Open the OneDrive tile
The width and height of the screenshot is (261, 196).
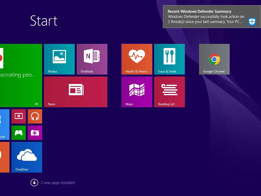[27, 157]
